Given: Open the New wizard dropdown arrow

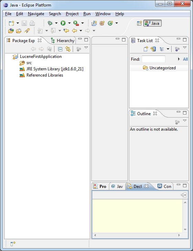Looking at the screenshot, I should click(18, 23).
